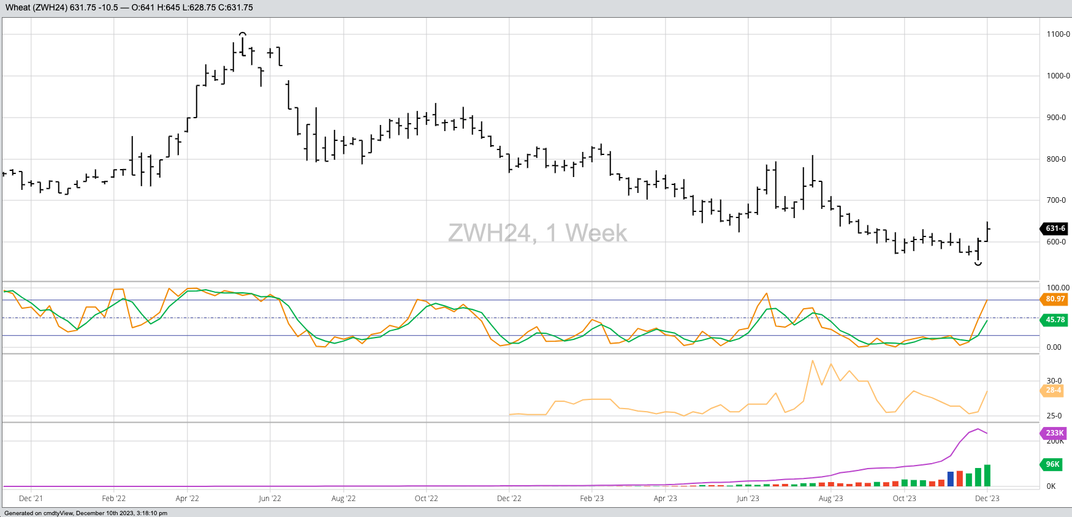This screenshot has height=517, width=1072.
Task: Click the Generated on cmdtyView footer text
Action: tap(86, 513)
